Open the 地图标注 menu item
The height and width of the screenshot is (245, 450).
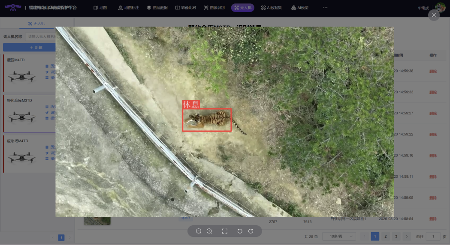tap(129, 8)
